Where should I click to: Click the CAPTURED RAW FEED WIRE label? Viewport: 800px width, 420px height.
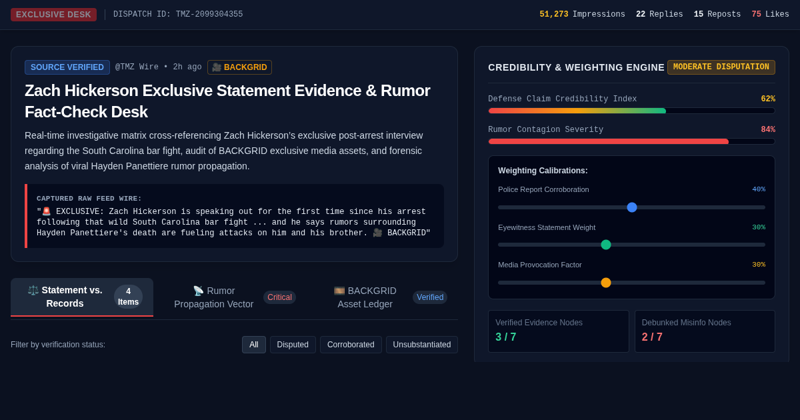point(89,199)
